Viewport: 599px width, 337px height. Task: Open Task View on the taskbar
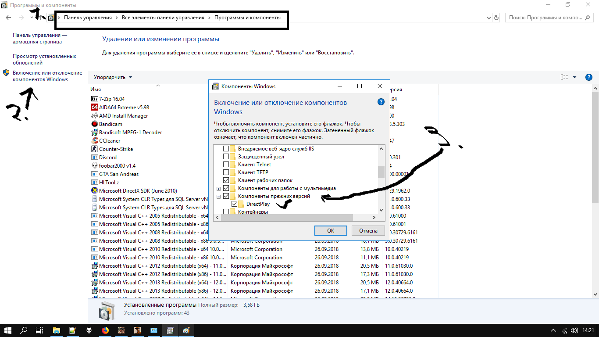click(x=39, y=330)
